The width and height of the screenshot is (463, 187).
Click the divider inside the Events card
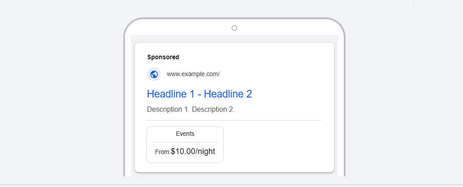click(185, 142)
